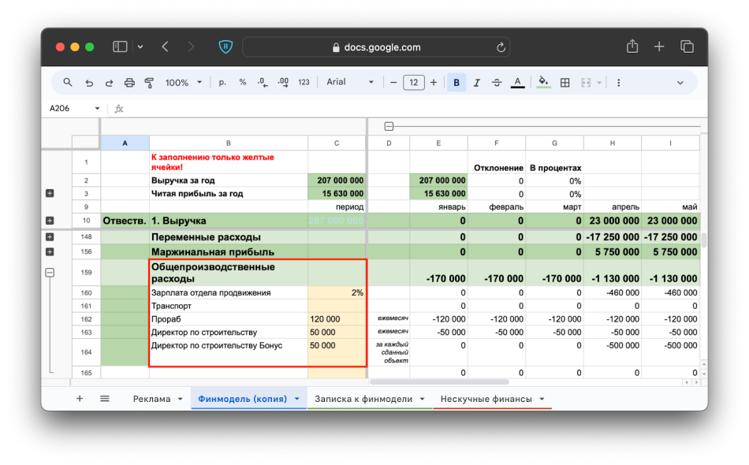Expand the row group at row 10
Viewport: 749px width, 465px height.
pos(50,221)
